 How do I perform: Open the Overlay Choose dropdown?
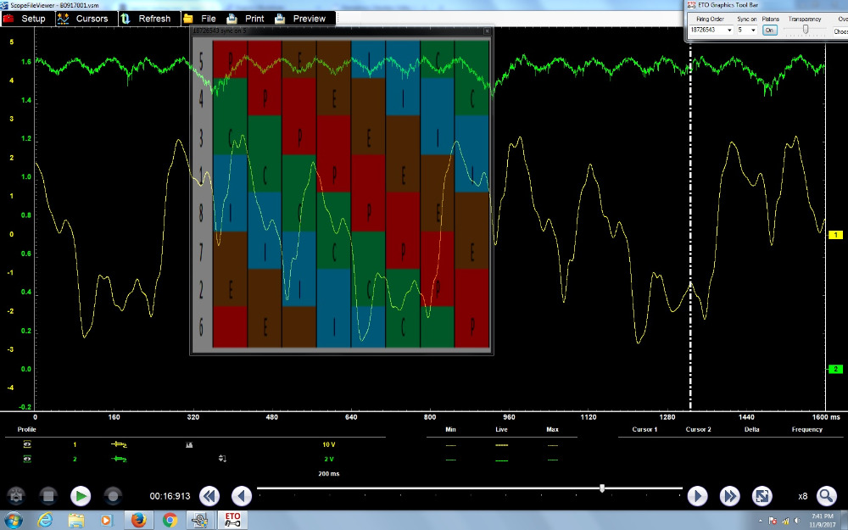point(840,31)
